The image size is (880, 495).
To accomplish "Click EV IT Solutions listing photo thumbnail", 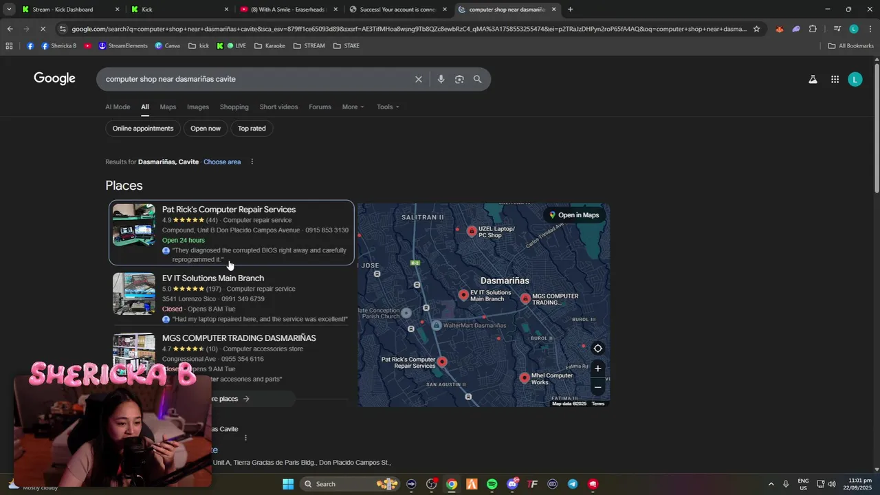I will 134,294.
